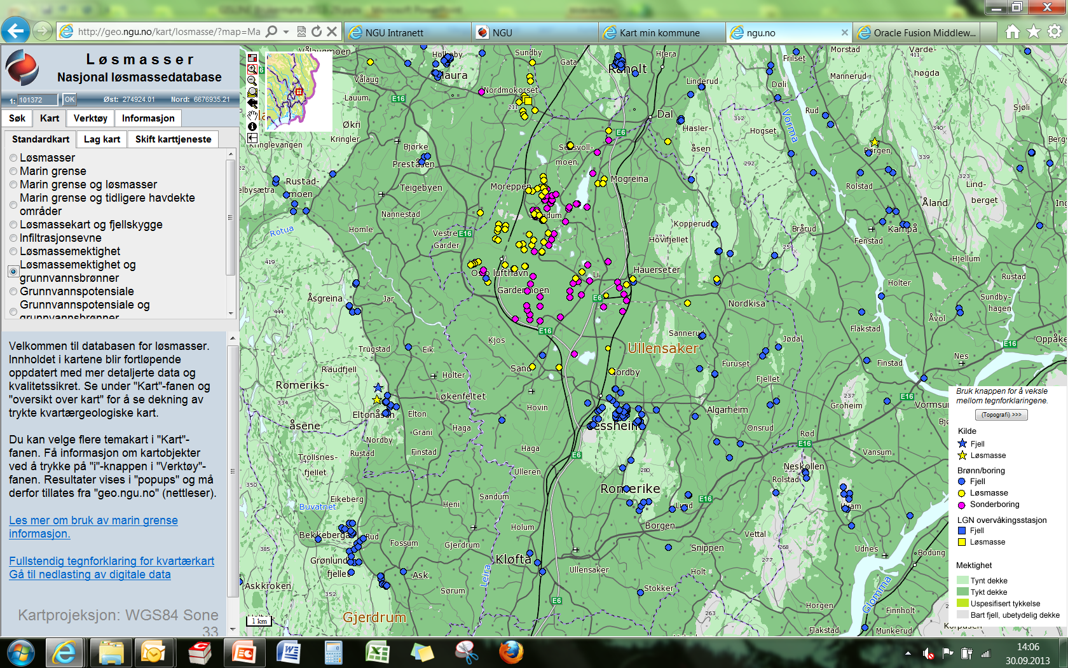1068x668 pixels.
Task: Open Gå til nedlasting av digitale data link
Action: [90, 574]
